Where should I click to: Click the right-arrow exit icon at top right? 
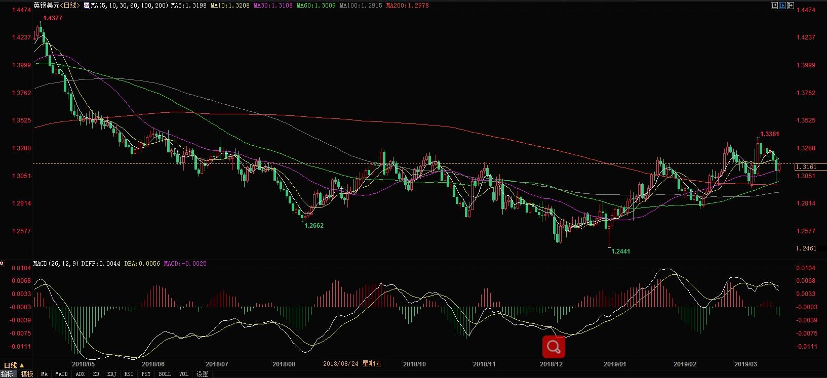(x=790, y=6)
